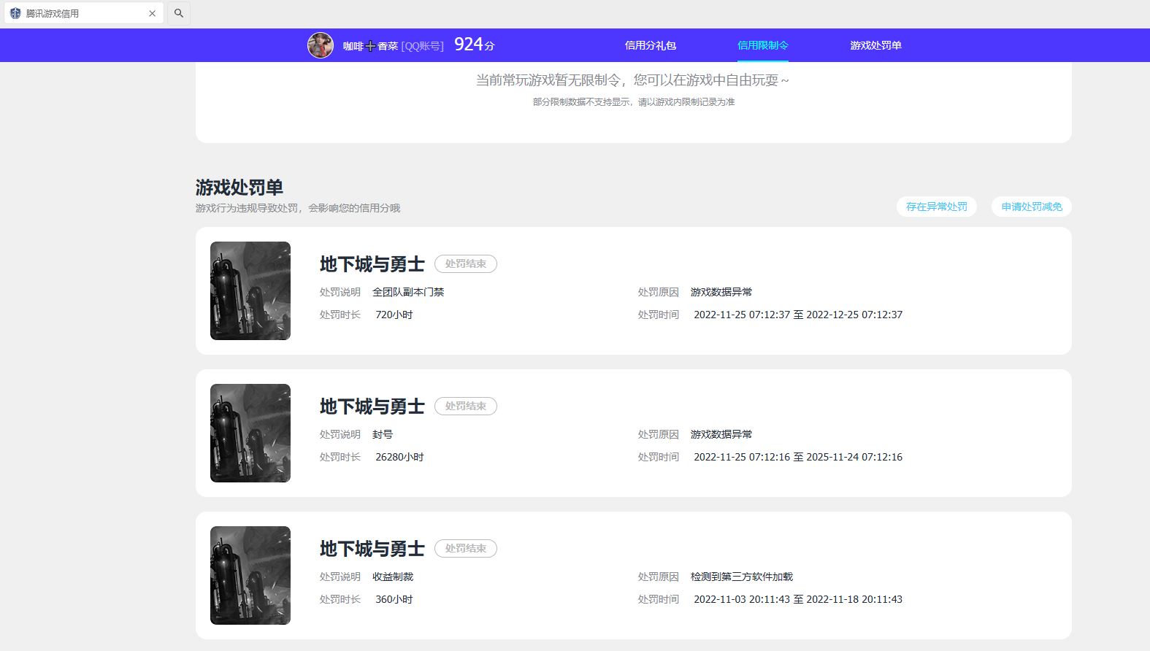Click the duration 720小时
This screenshot has height=651, width=1150.
(394, 315)
